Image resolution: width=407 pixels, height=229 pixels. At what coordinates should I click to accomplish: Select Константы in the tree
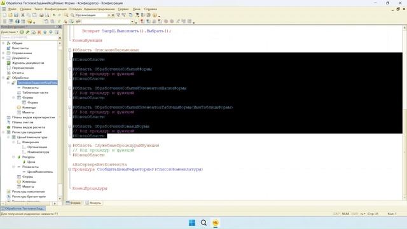[20, 48]
